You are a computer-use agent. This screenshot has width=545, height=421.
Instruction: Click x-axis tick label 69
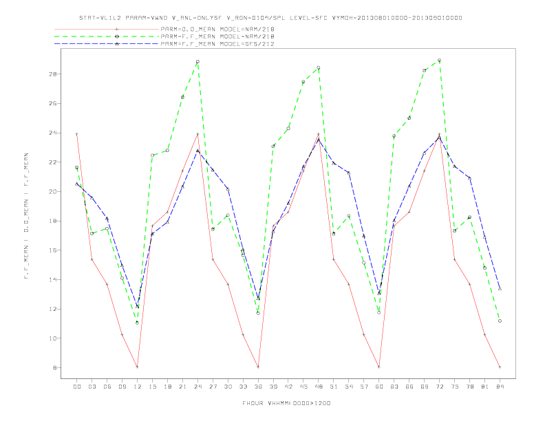coord(425,387)
